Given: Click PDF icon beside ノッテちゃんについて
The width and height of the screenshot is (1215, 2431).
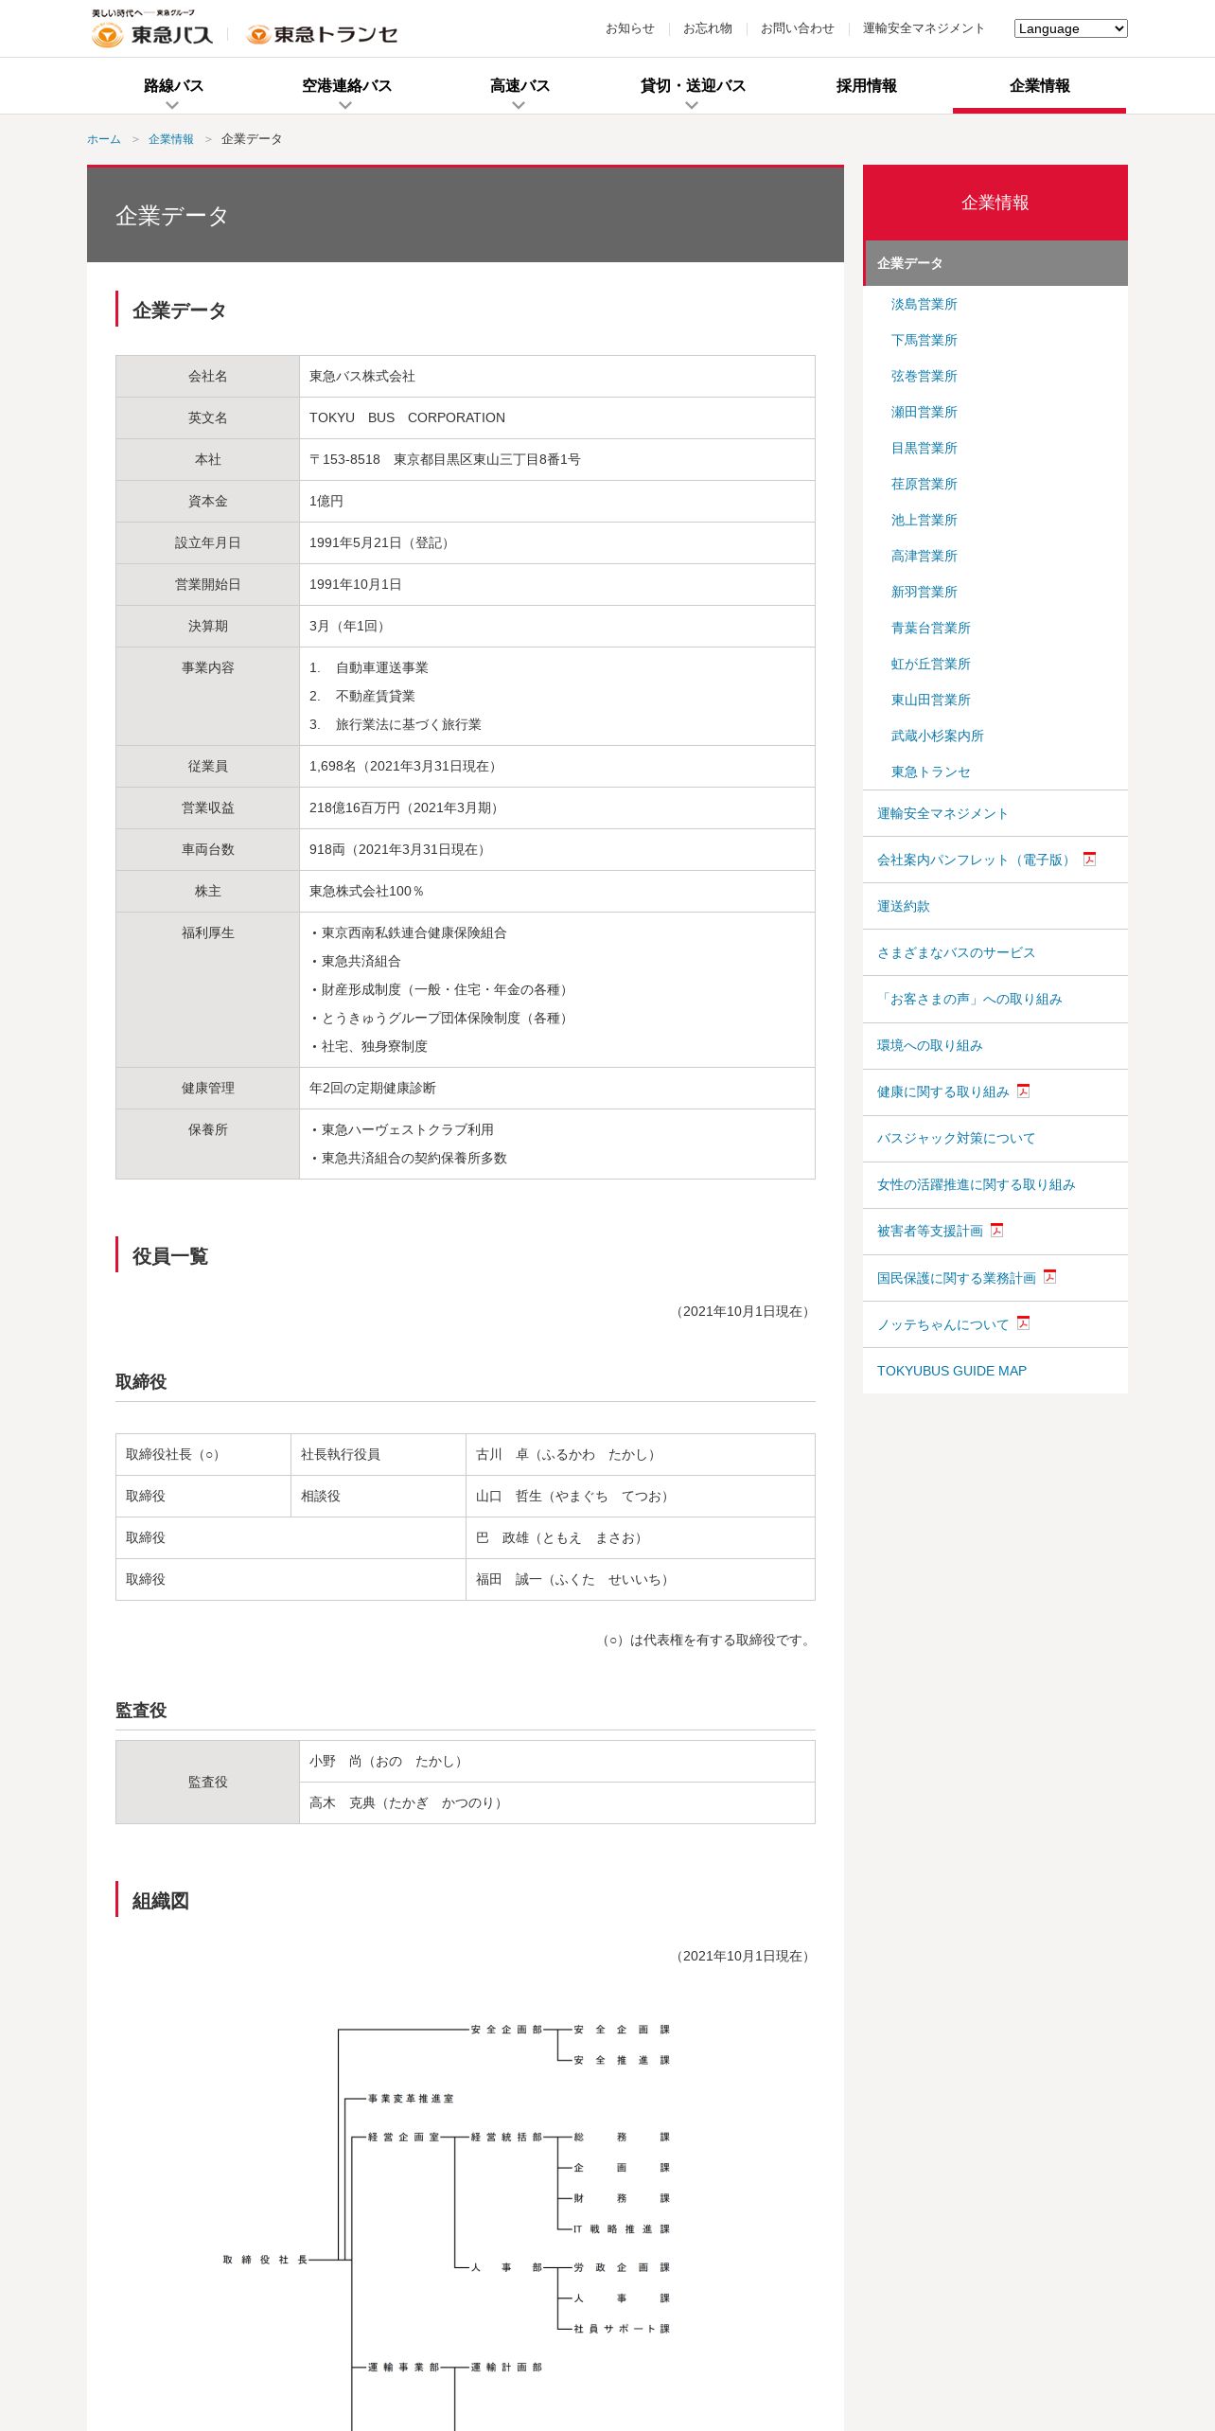Looking at the screenshot, I should 1023,1322.
